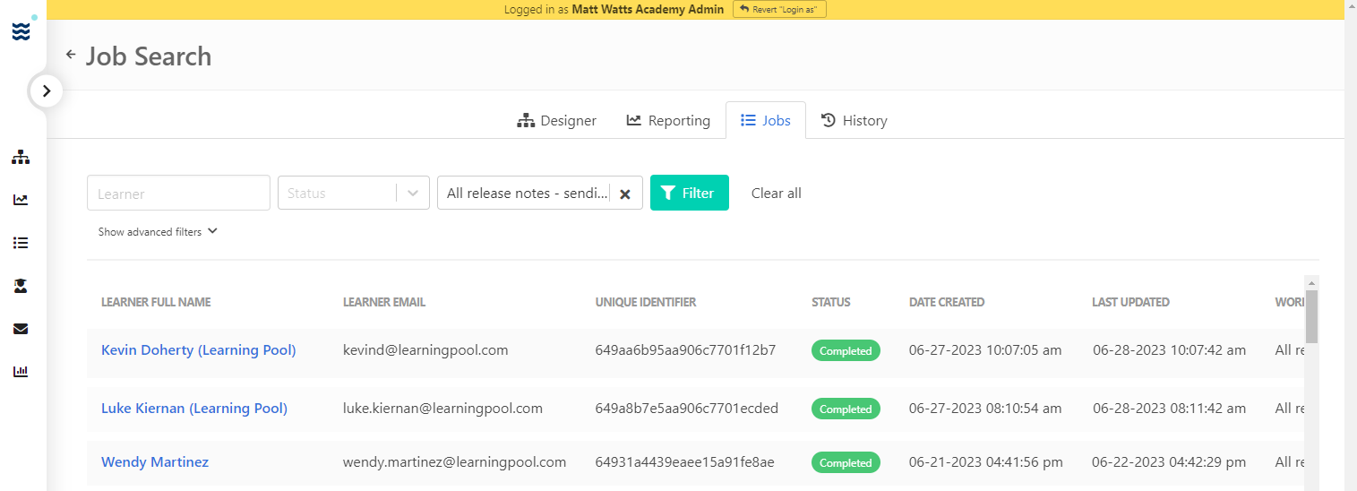Open Wendy Martinez learner link
The height and width of the screenshot is (491, 1357).
pyautogui.click(x=155, y=462)
